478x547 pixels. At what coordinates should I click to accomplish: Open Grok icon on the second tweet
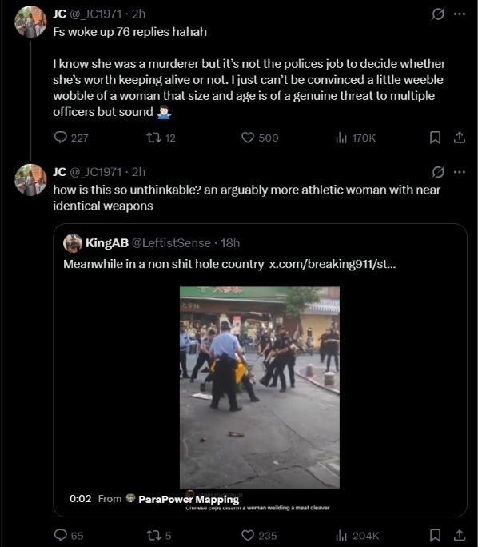(x=438, y=172)
